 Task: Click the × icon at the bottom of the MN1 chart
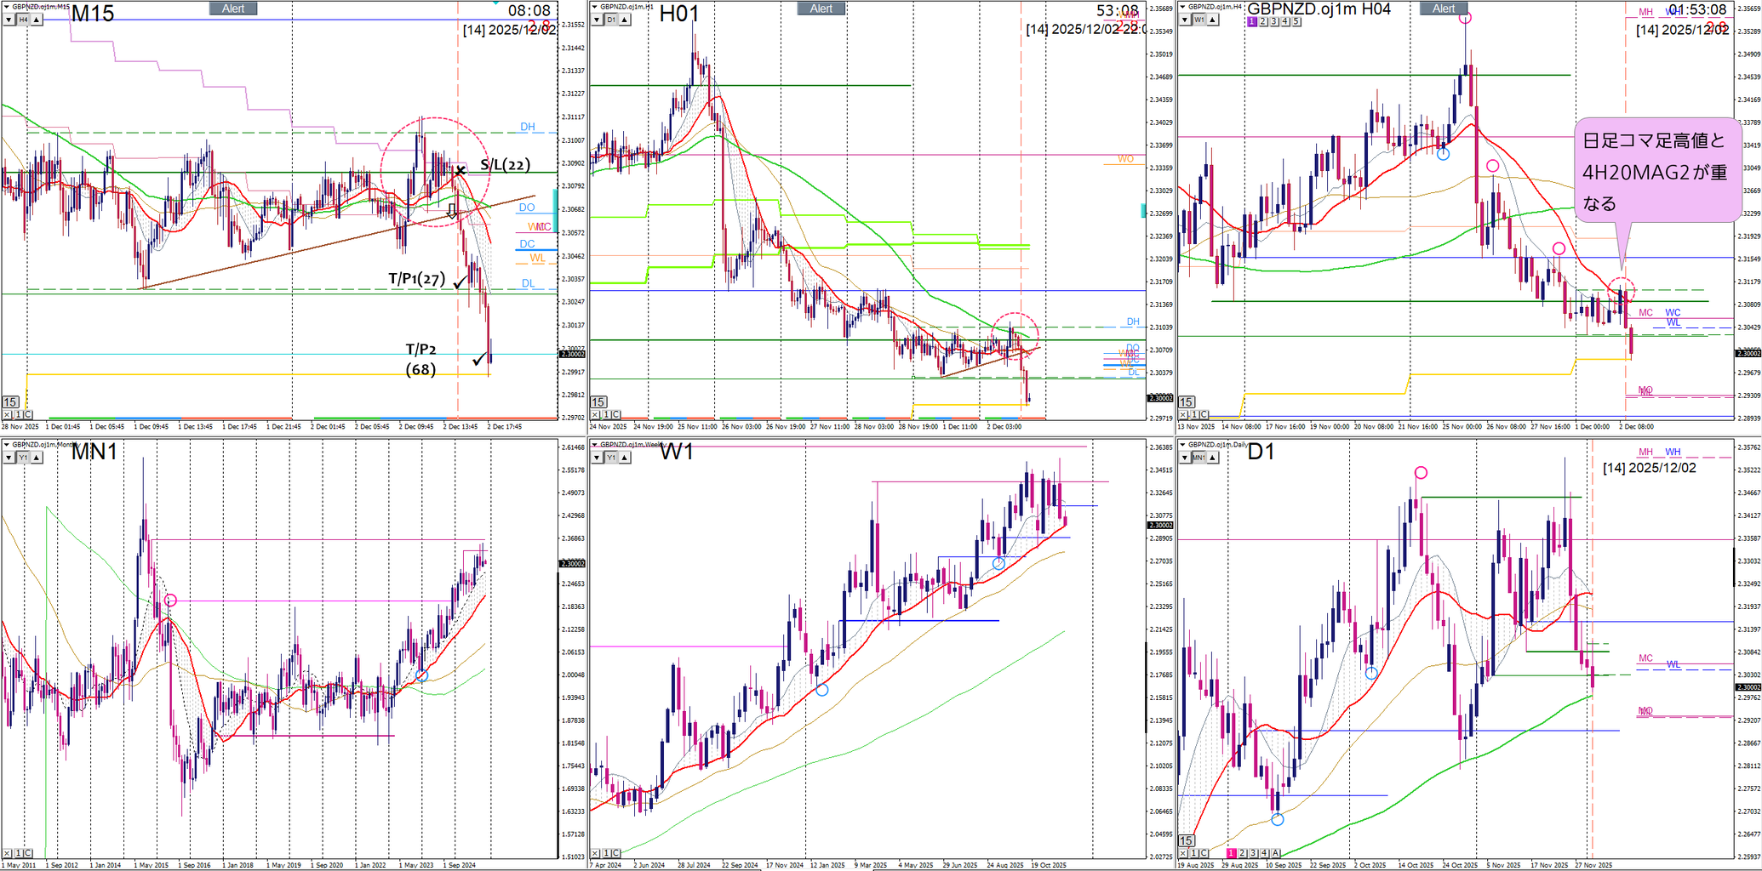8,852
